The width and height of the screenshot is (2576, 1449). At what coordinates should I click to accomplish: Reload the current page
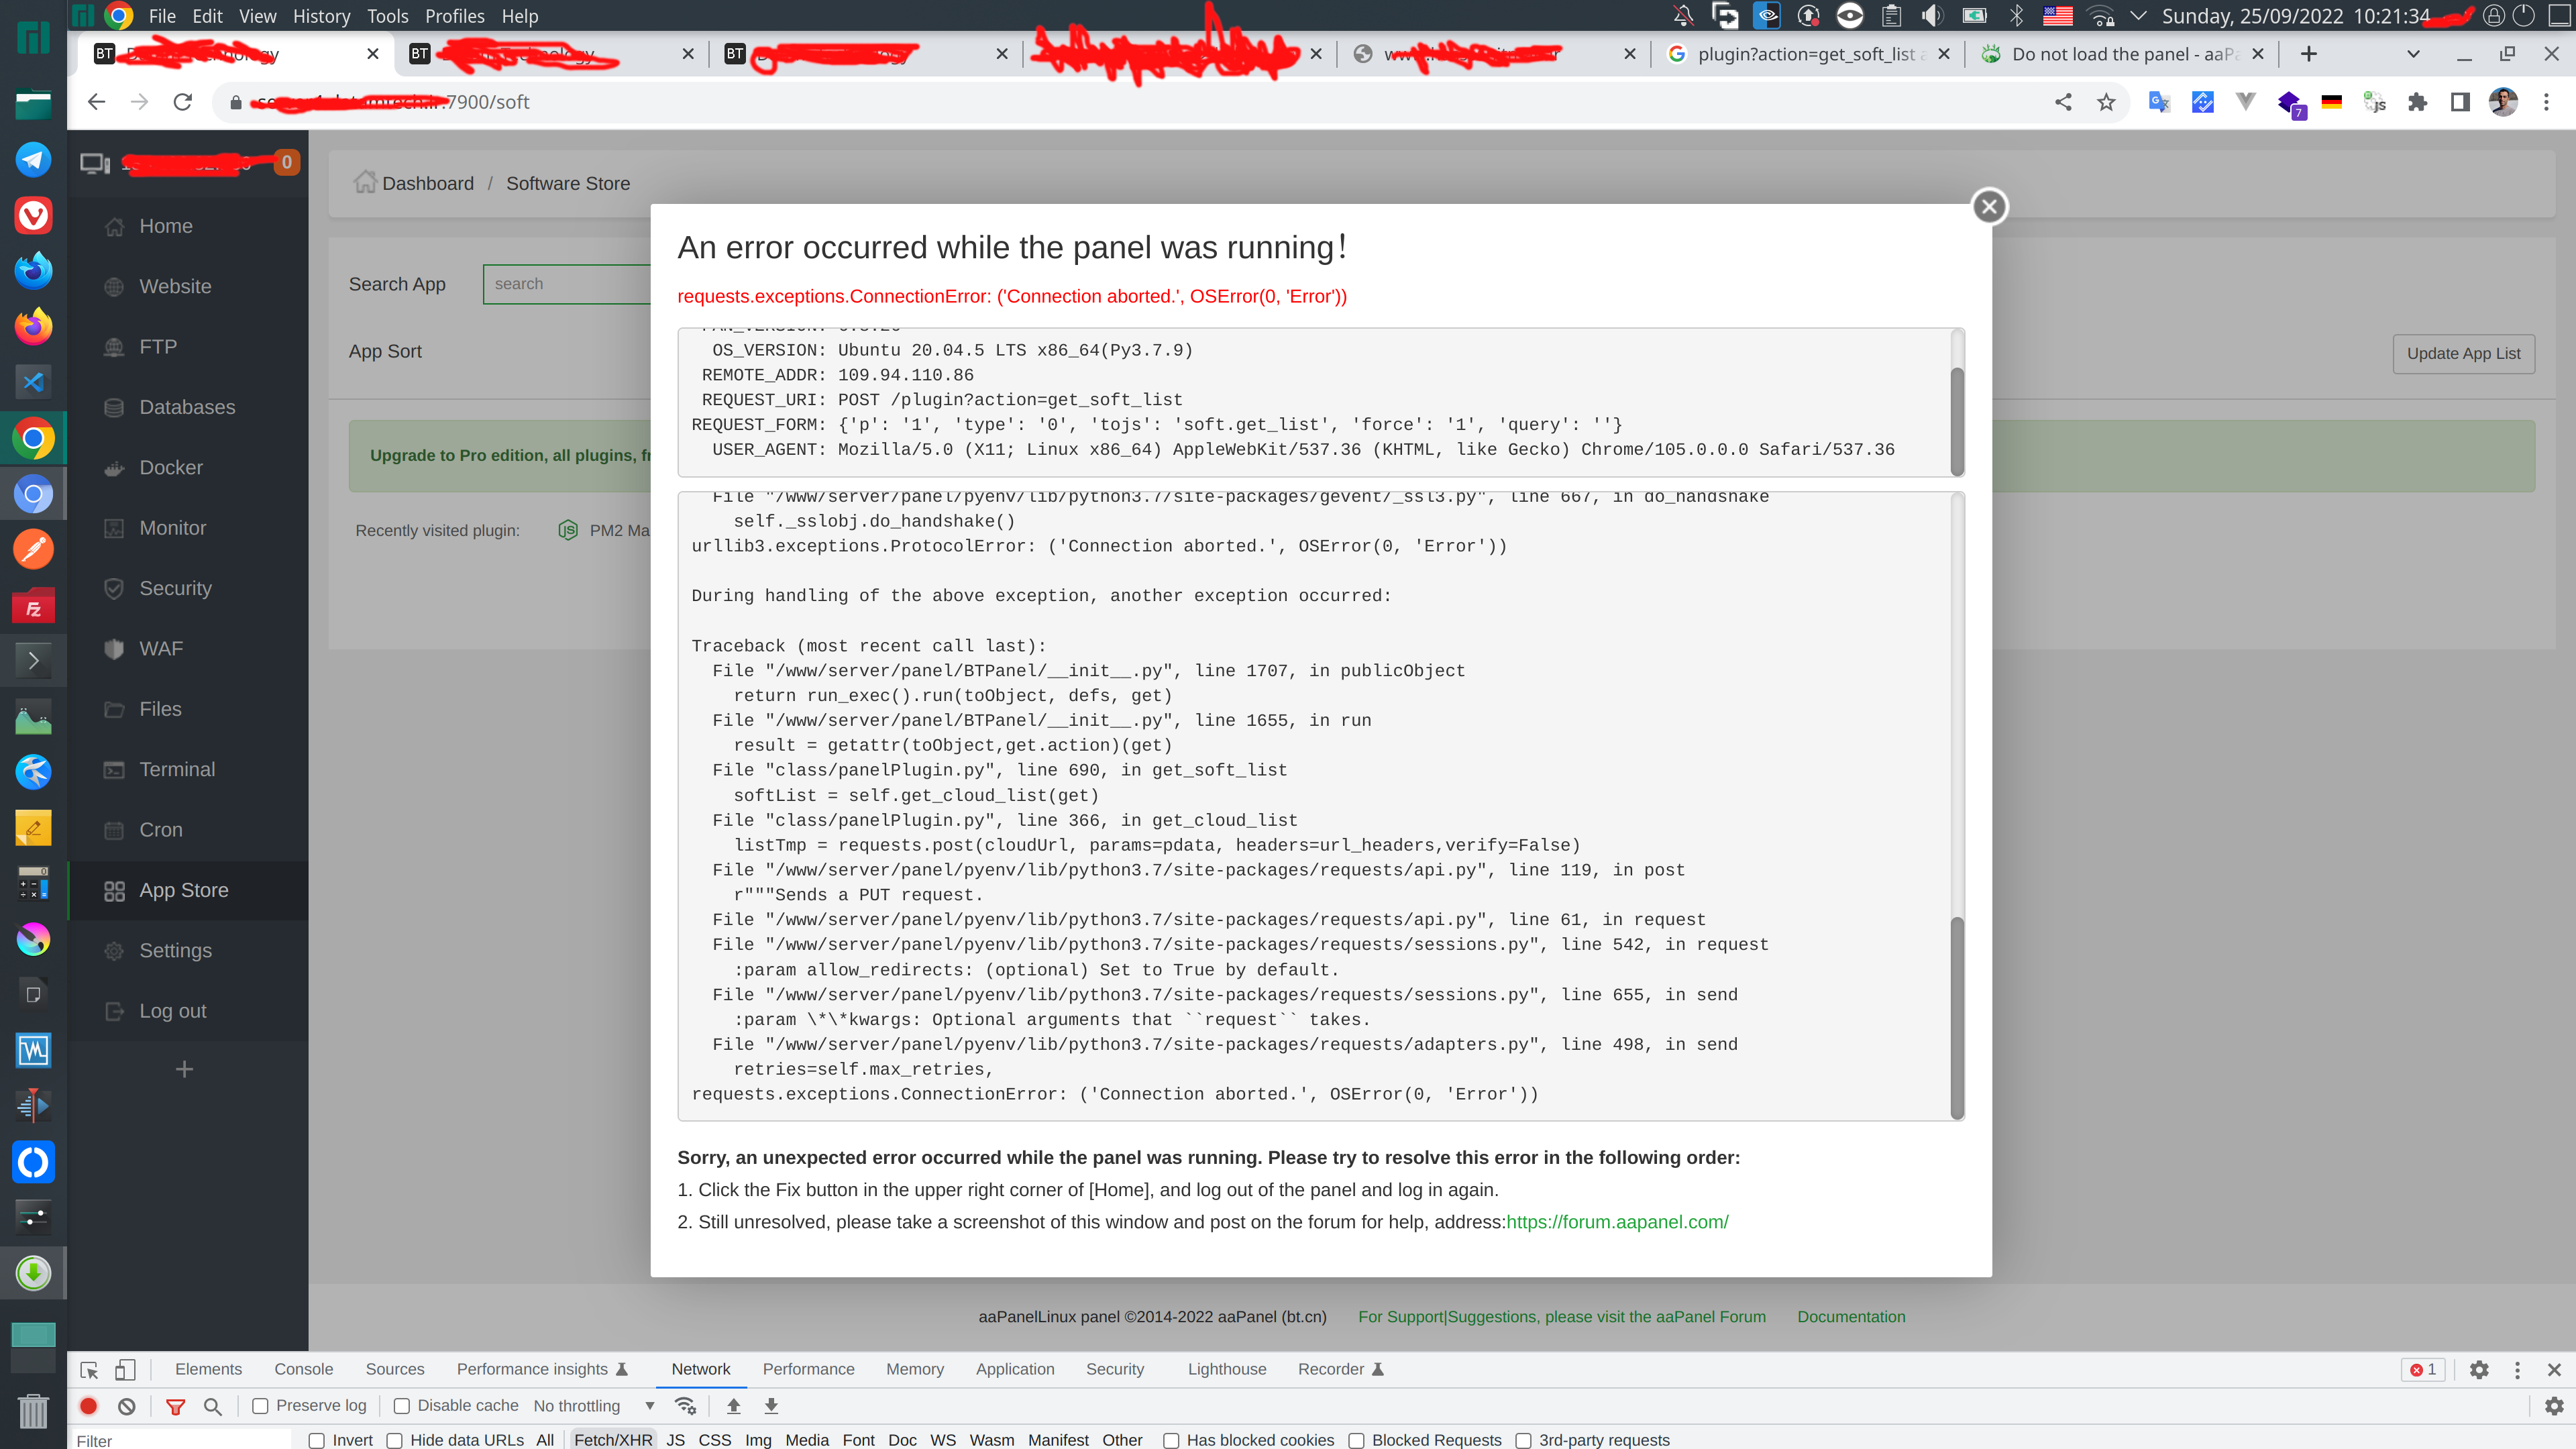click(x=182, y=102)
